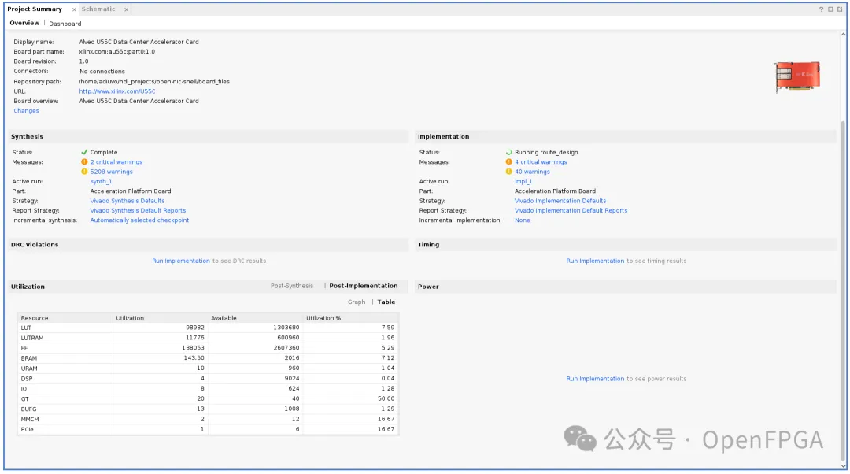Click the vertical scrollbar on the right

[x=844, y=236]
